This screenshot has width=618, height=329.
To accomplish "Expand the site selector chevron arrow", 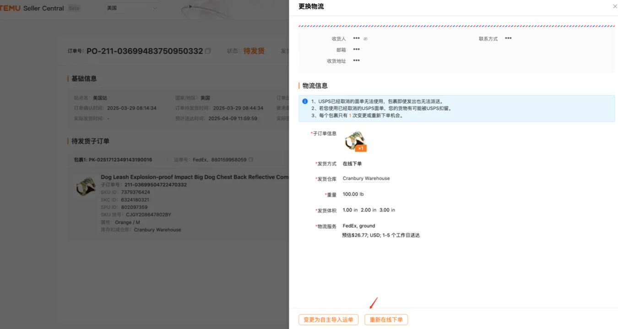I will (155, 8).
